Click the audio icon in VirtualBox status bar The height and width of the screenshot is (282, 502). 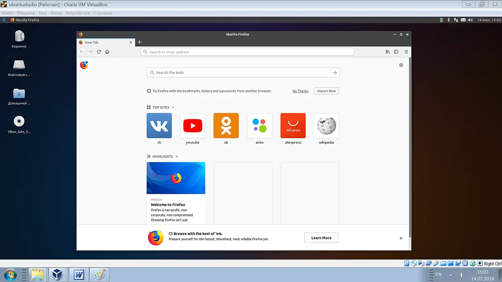(x=421, y=263)
